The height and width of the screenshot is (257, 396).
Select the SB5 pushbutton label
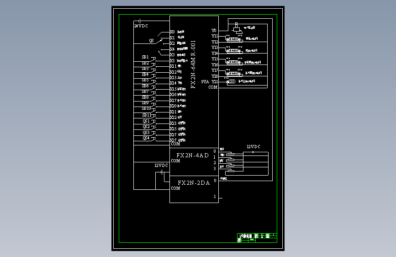click(145, 80)
